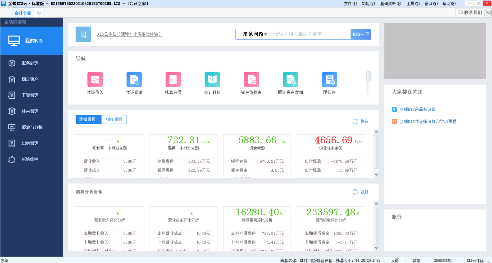The image size is (492, 263).
Task: Open the 工具 menu
Action: tap(413, 4)
